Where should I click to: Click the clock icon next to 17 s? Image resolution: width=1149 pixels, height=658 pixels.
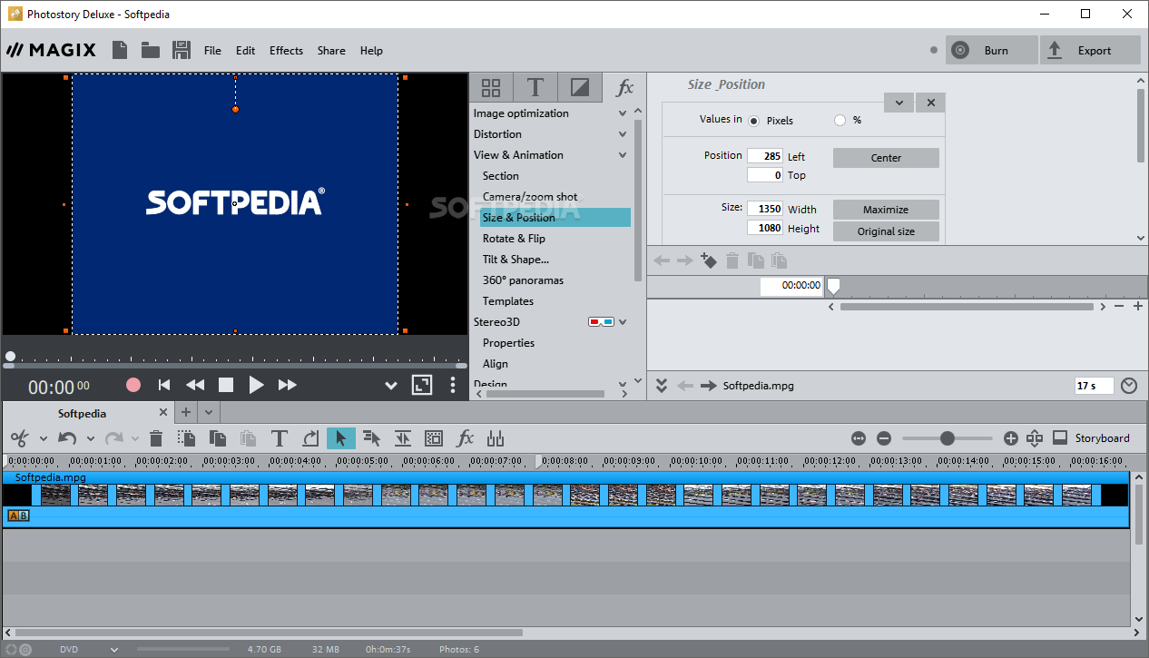point(1129,386)
